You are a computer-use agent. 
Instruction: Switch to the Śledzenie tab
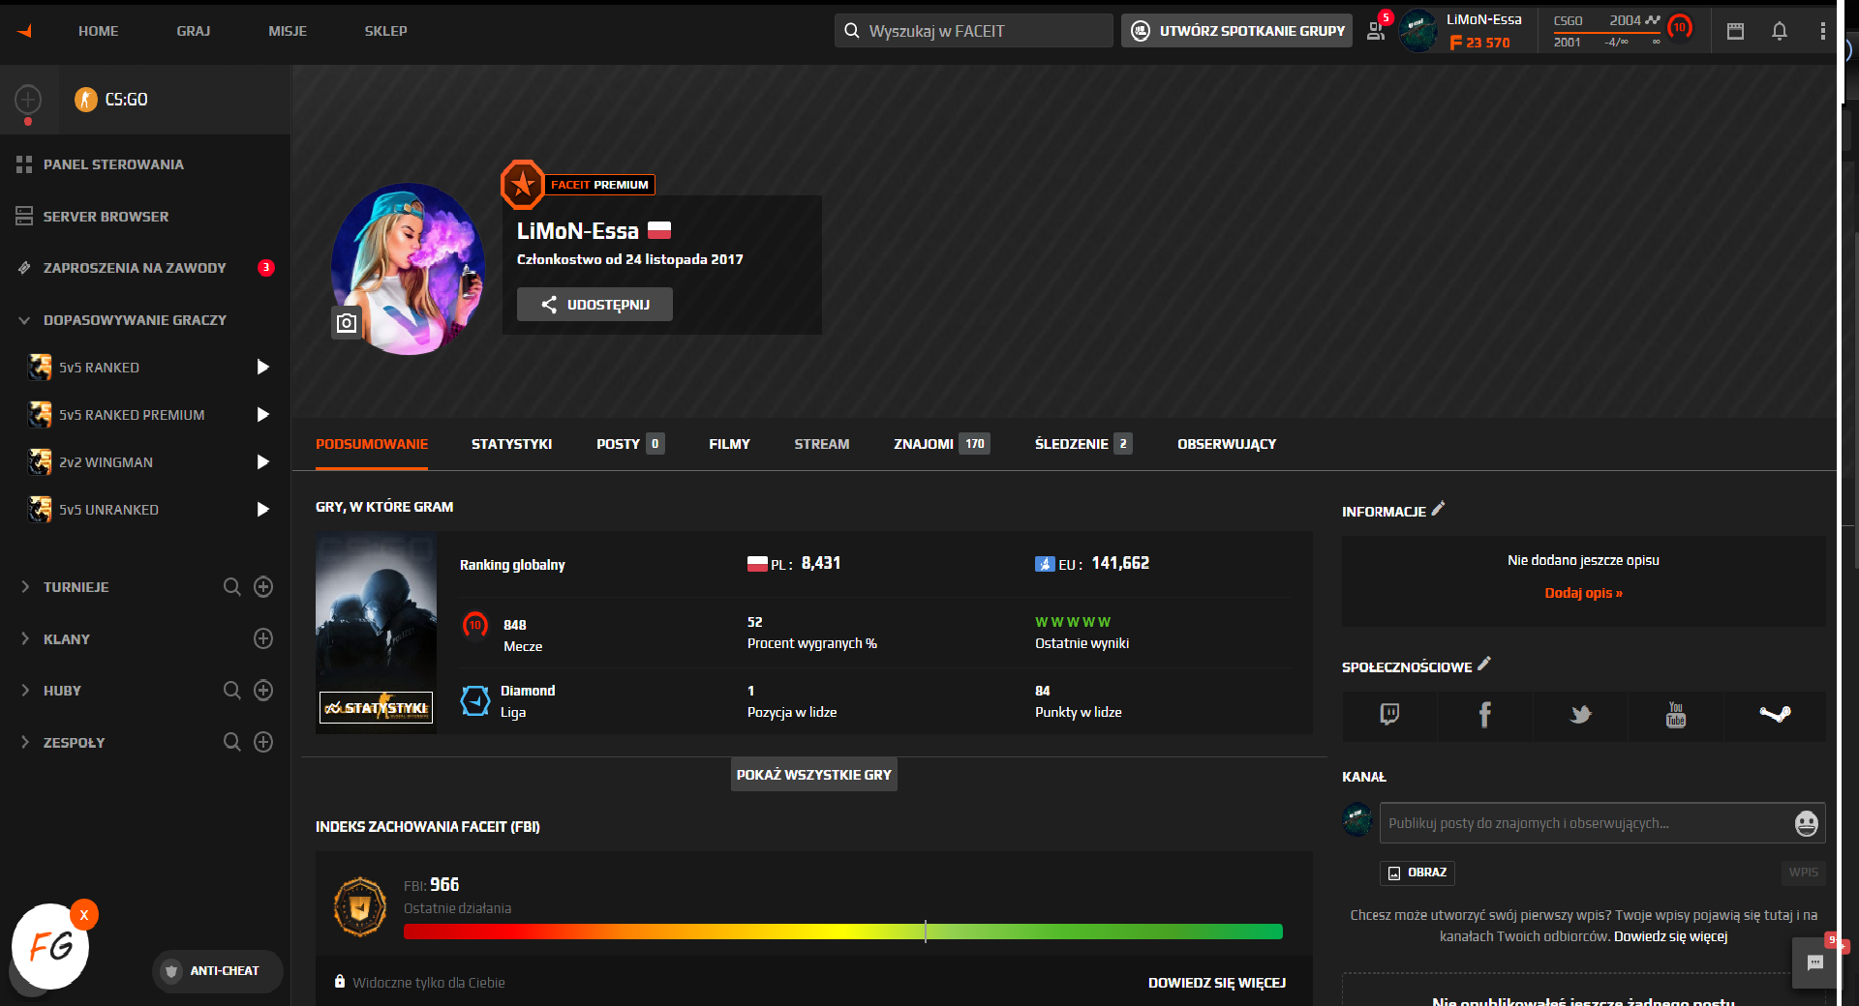[x=1083, y=444]
